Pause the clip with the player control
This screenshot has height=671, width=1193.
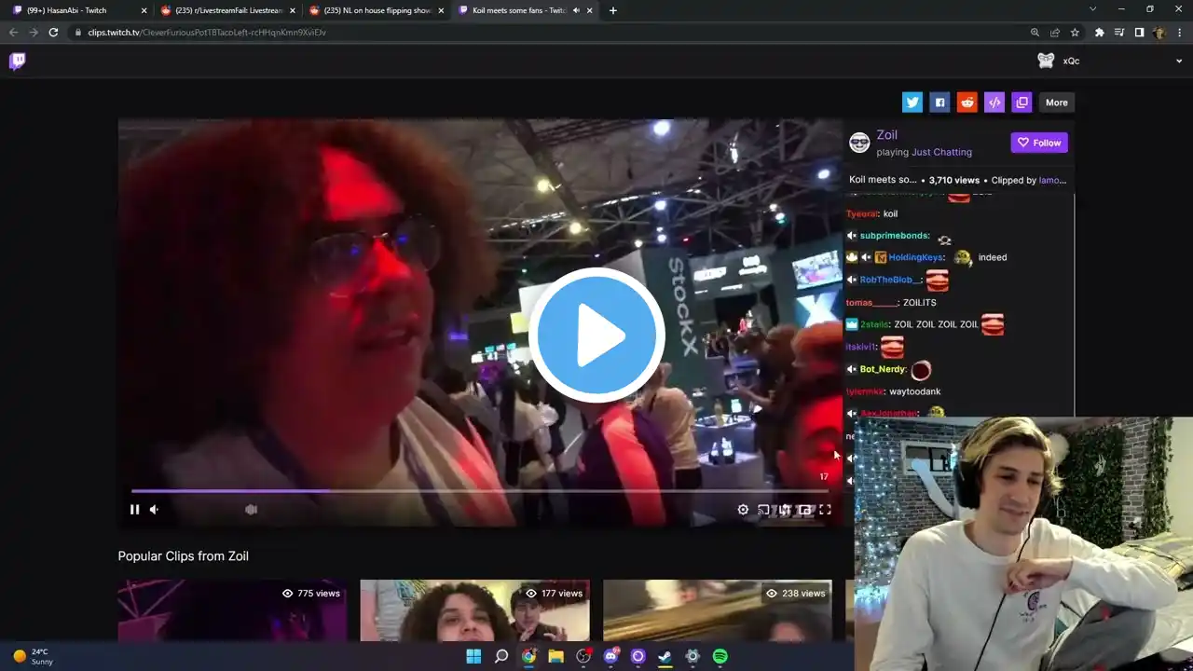click(x=134, y=509)
